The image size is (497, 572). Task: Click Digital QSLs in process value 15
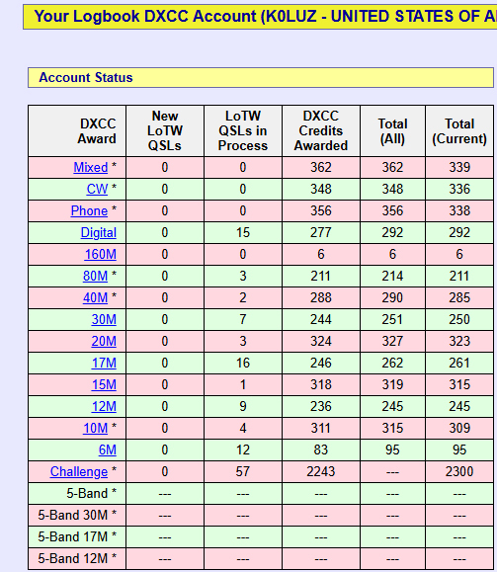243,233
